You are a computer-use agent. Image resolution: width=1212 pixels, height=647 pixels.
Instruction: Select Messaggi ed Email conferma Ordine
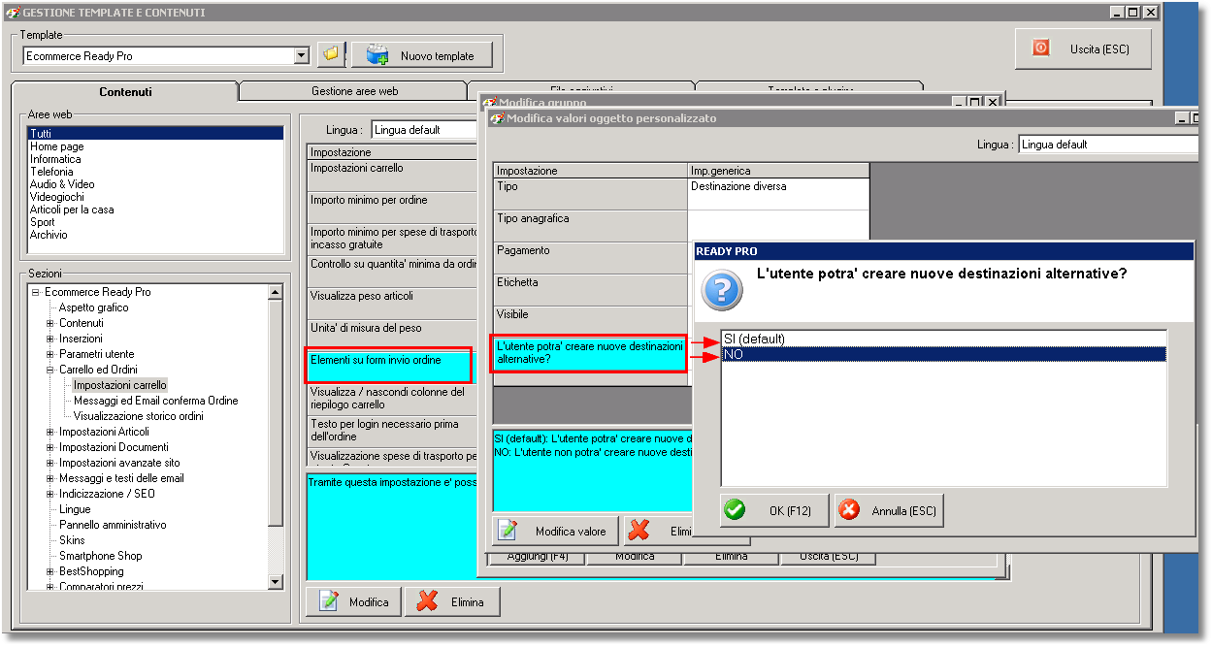pos(156,401)
